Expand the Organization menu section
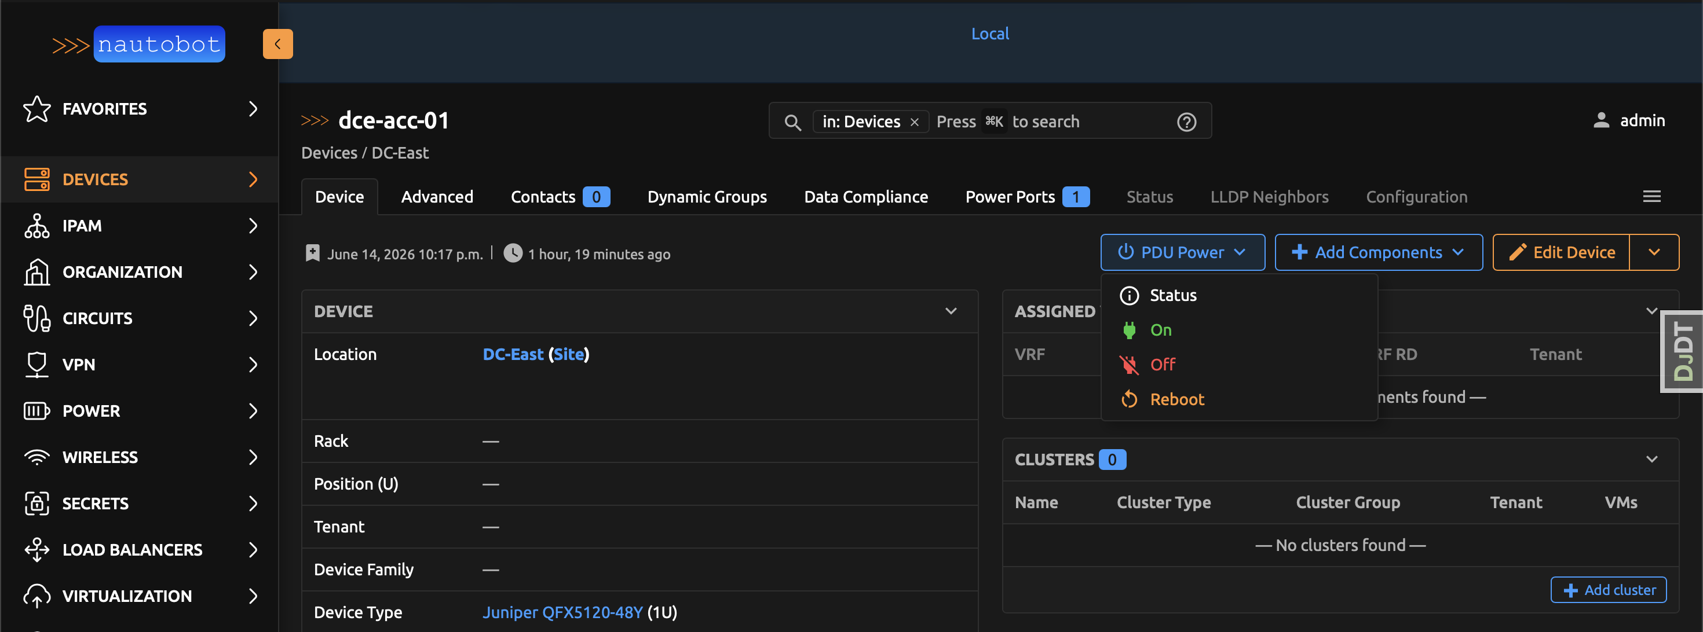The height and width of the screenshot is (632, 1703). 253,272
